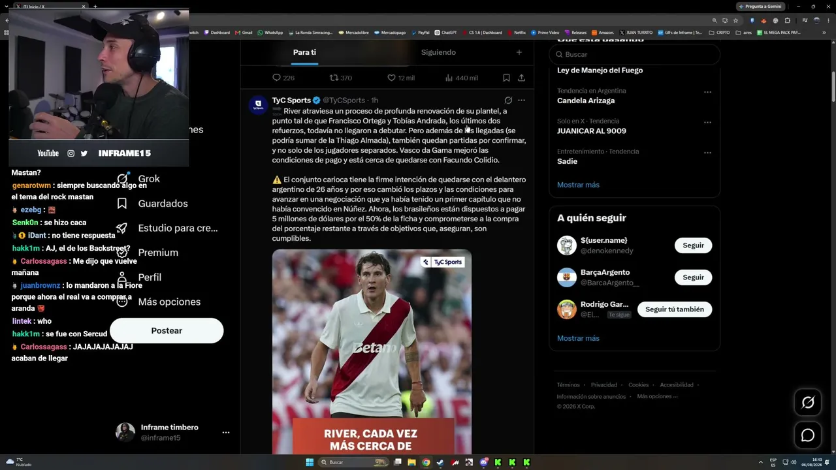Viewport: 836px width, 470px height.
Task: Open the JUANICAR AL 9009 trend
Action: [x=592, y=131]
